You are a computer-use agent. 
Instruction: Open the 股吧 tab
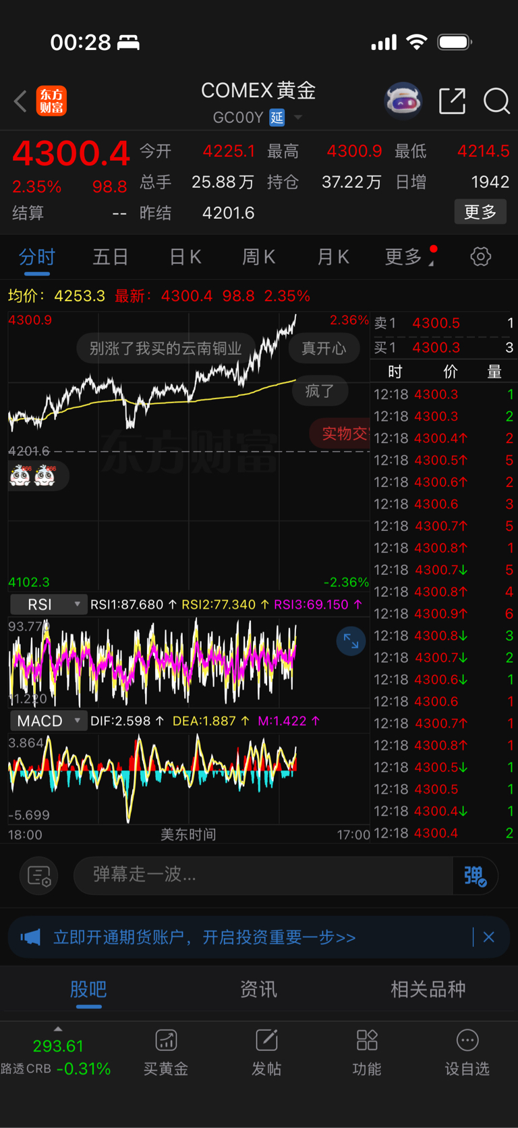coord(88,990)
